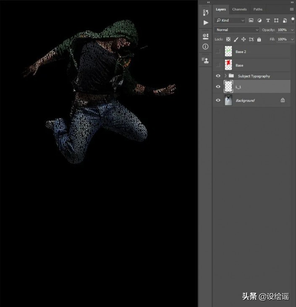Filter layers by adjustment layer icon
This screenshot has width=296, height=307.
259,20
